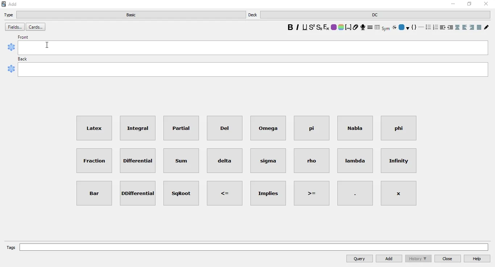Toggle italic formatting
This screenshot has height=267, width=495.
[x=297, y=27]
